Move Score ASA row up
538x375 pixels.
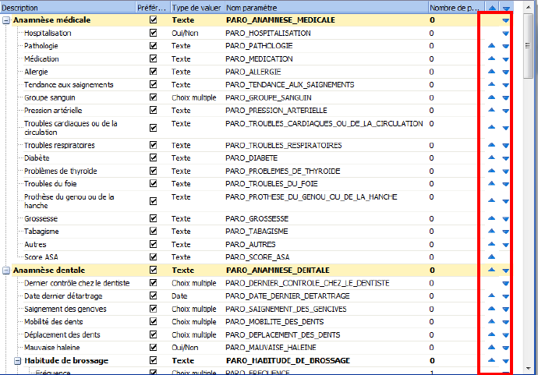click(491, 256)
